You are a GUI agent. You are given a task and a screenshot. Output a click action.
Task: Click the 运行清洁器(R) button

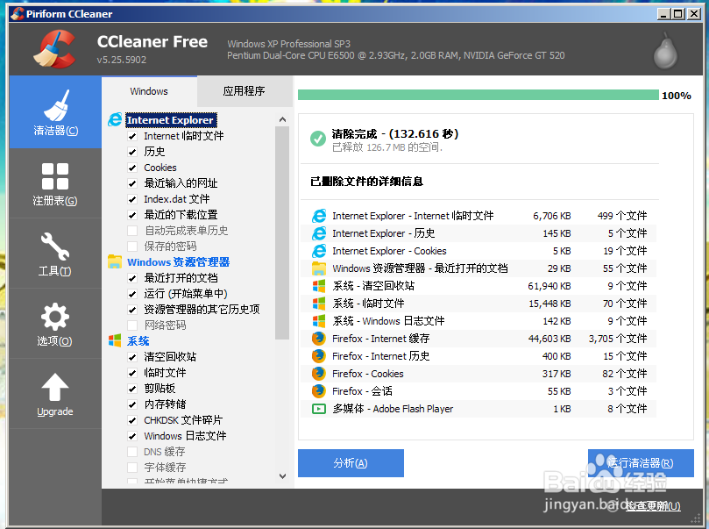[x=641, y=463]
